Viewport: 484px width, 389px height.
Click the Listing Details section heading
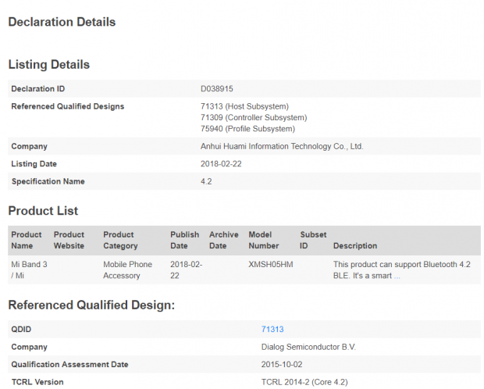[x=48, y=65]
